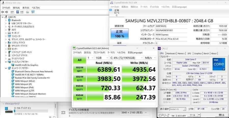Collapse the Display adapters node
Viewport: 229px width, 118px height.
[x=6, y=62]
